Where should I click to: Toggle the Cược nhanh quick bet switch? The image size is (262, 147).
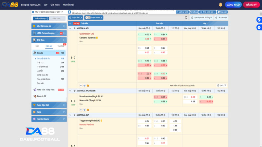88,18
